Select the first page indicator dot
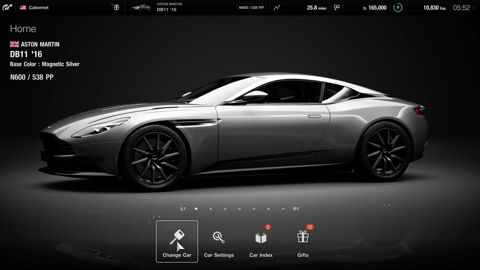Screen dimensions: 480x270 click(x=196, y=209)
